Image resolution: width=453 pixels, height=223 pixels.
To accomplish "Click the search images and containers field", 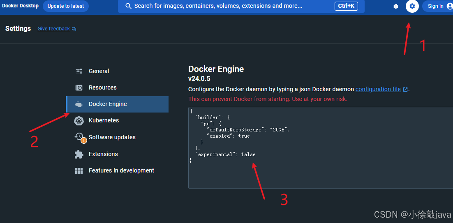I will [241, 6].
